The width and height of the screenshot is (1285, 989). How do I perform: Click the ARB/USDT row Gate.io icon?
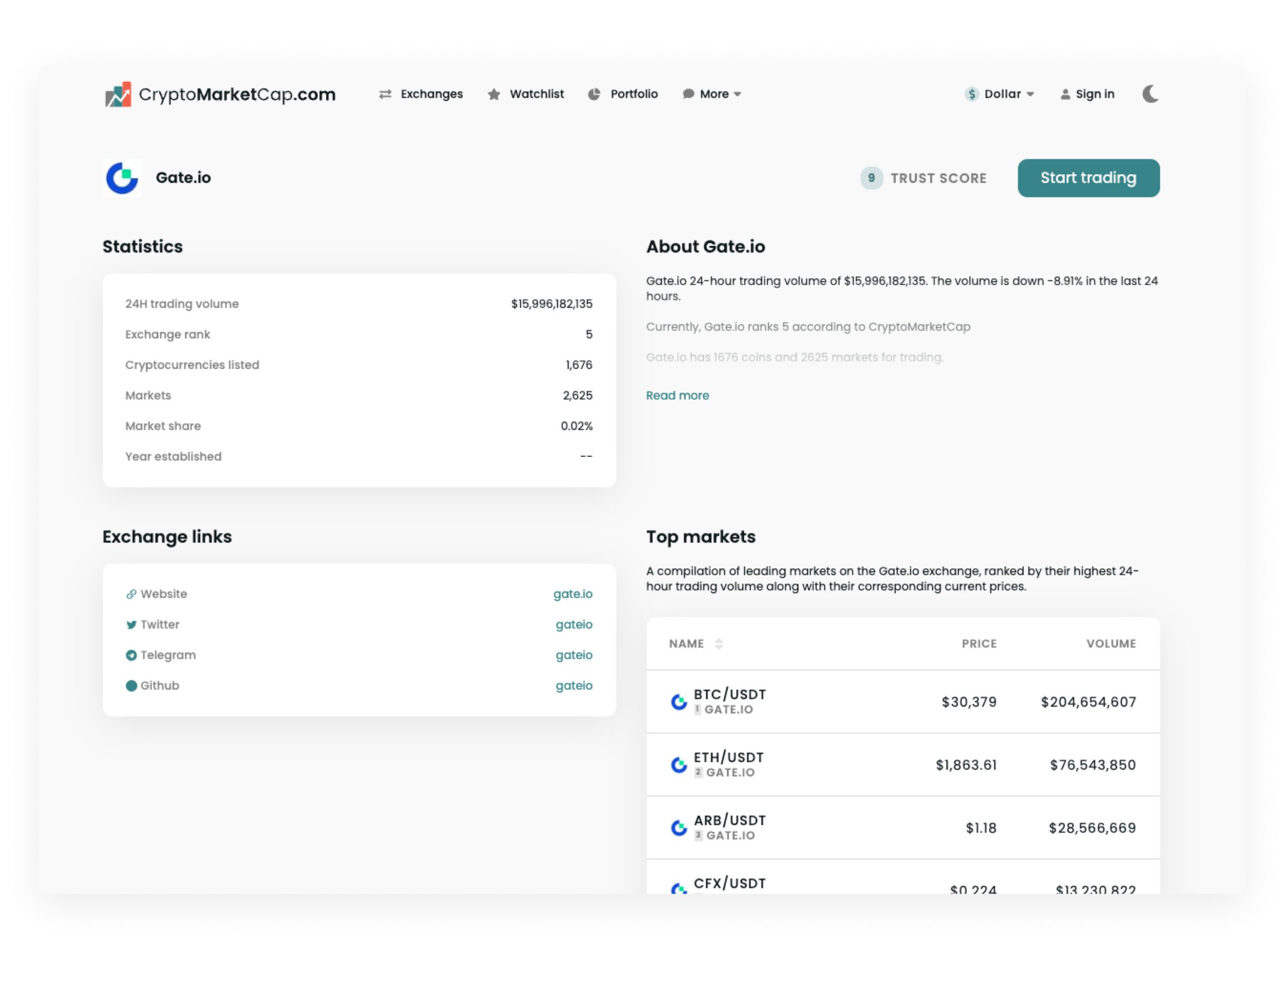[679, 828]
